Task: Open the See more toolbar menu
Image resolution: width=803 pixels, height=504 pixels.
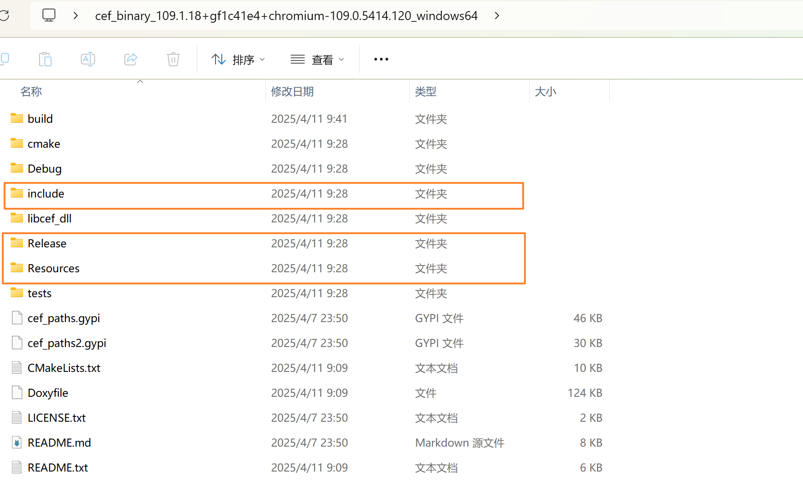Action: click(x=380, y=59)
